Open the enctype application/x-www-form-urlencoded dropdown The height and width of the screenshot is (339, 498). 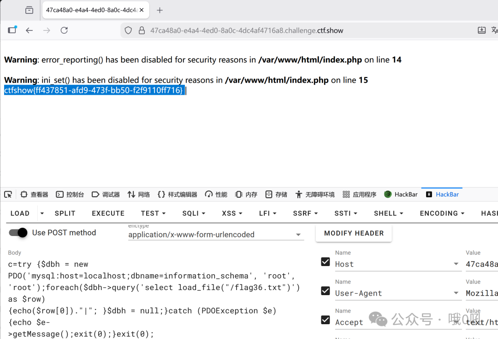(x=215, y=235)
